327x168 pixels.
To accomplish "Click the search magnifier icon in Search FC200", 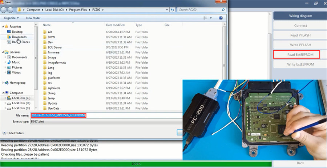I will pos(223,10).
